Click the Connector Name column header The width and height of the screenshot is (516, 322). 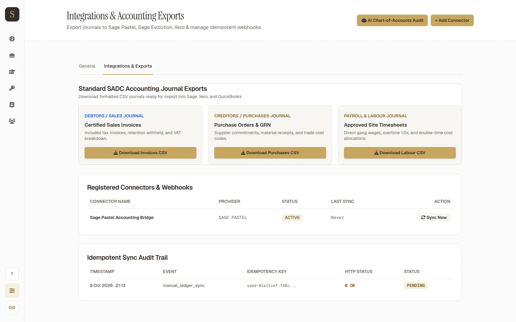110,201
